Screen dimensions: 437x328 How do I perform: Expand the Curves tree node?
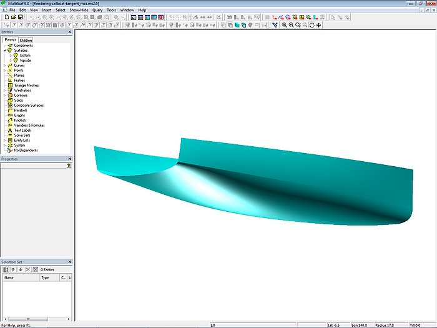[x=4, y=66]
